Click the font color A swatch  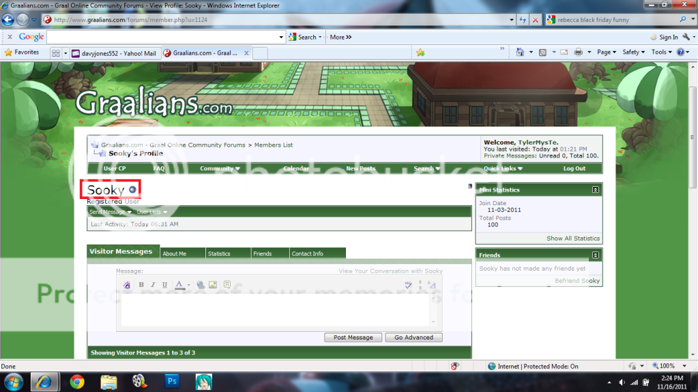(179, 285)
